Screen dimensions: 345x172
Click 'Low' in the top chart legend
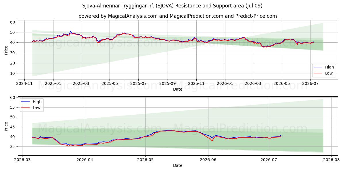click(x=329, y=73)
